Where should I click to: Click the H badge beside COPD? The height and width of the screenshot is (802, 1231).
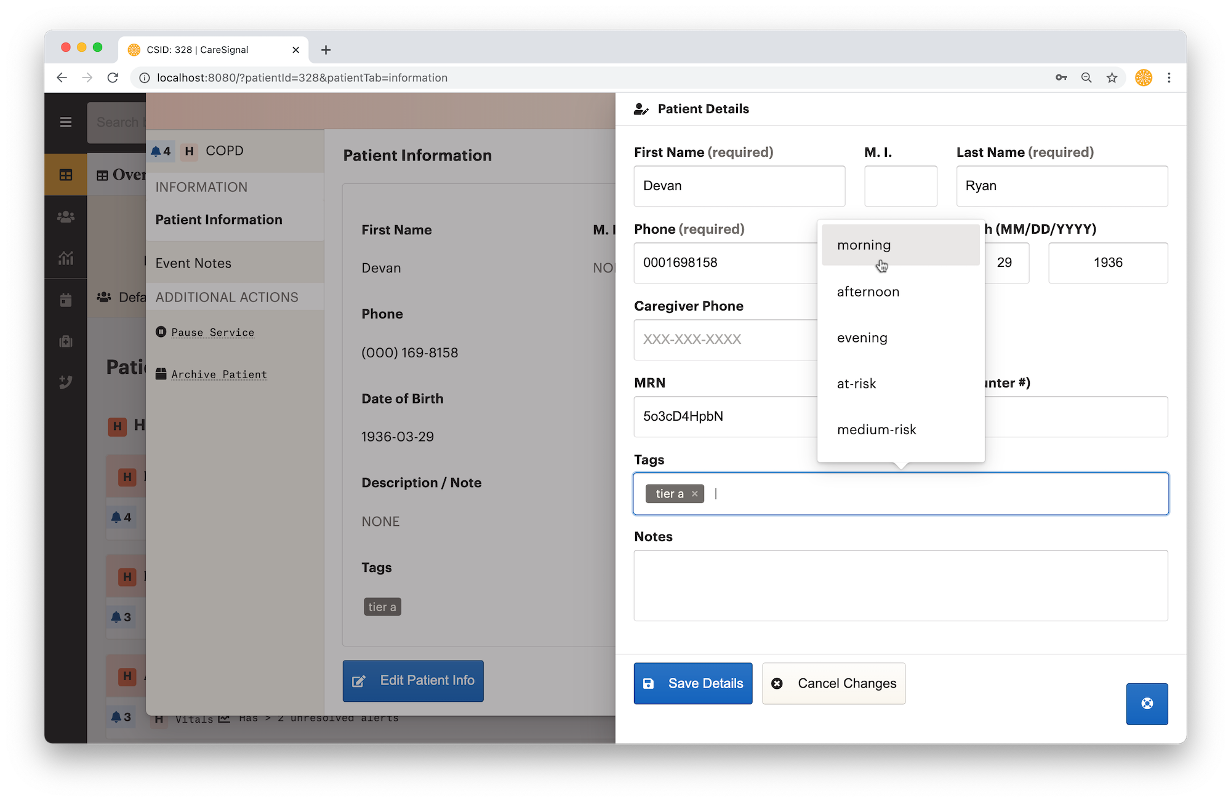coord(190,151)
